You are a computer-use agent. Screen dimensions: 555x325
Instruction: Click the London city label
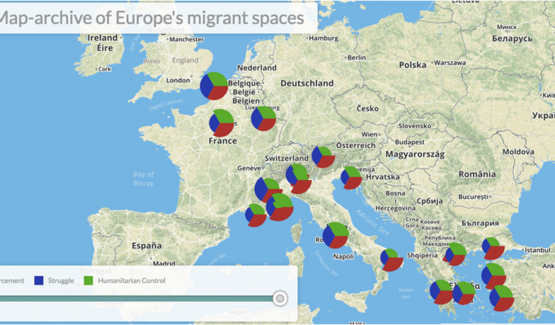tap(178, 81)
